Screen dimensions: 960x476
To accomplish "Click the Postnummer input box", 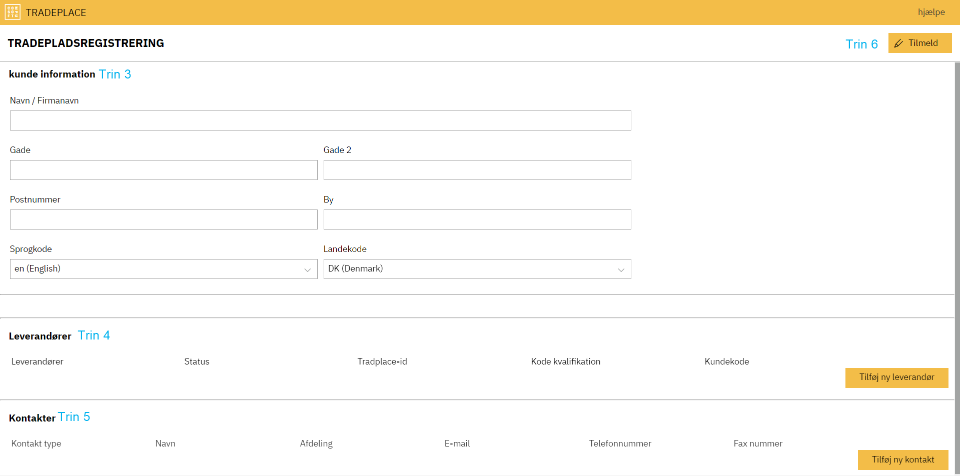I will tap(164, 219).
